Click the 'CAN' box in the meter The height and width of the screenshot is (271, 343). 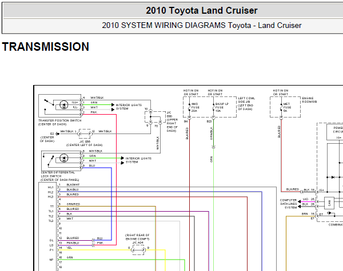pyautogui.click(x=329, y=203)
